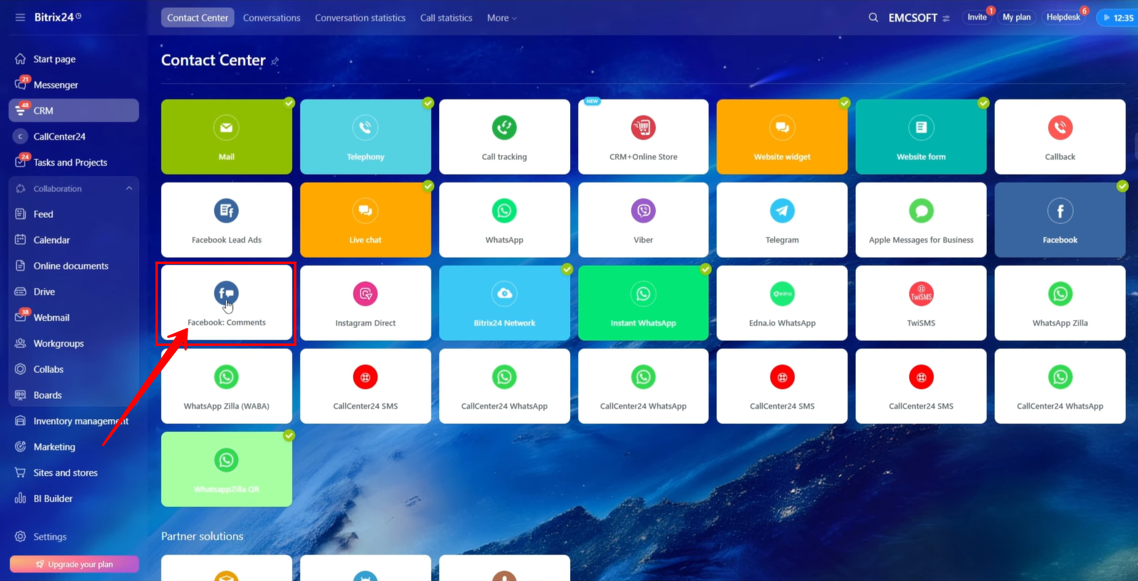Open Apple Messages for Business icon
The width and height of the screenshot is (1138, 581).
(x=921, y=211)
